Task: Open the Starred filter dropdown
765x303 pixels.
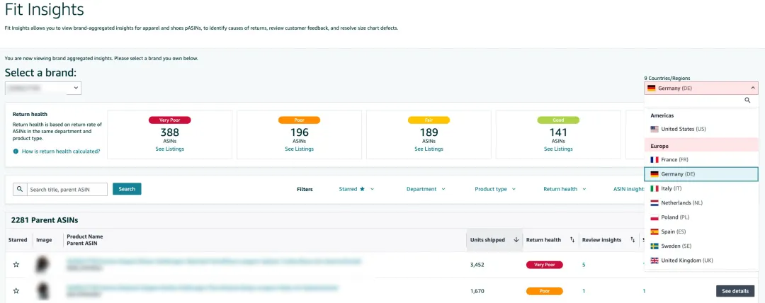Action: [356, 189]
